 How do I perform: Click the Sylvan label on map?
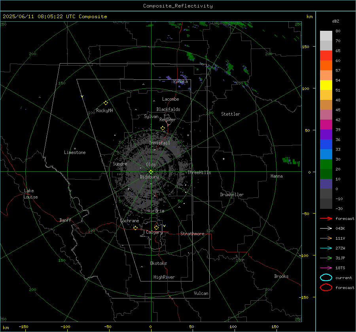point(151,116)
